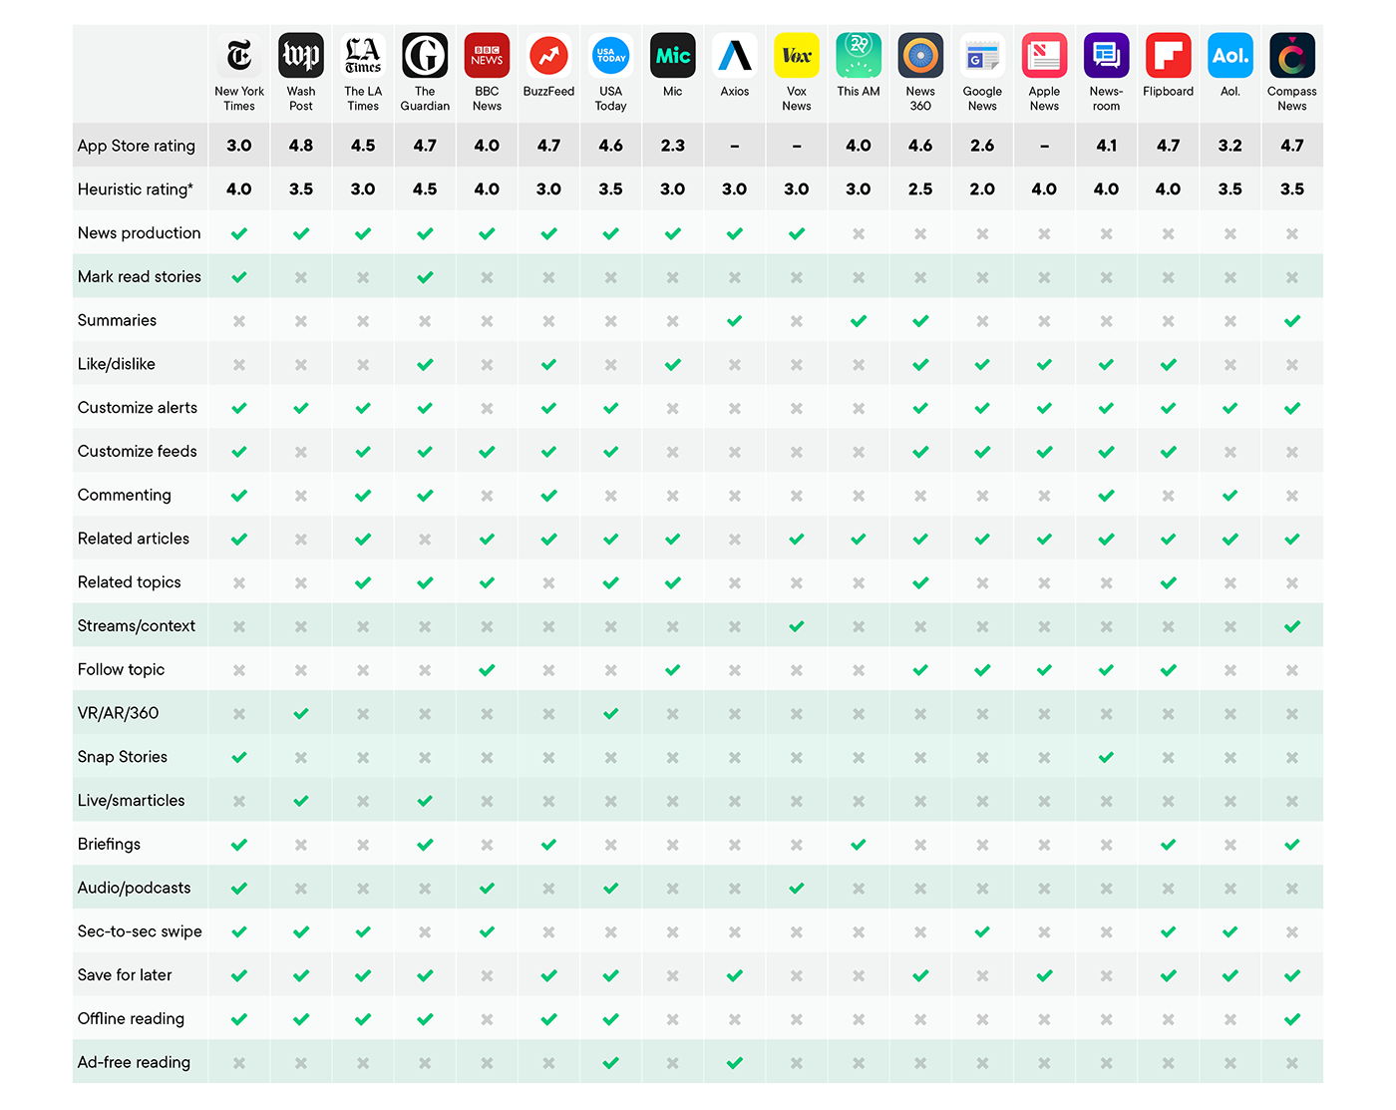Click the App Store rating row label
The image size is (1396, 1110).
coord(137,146)
